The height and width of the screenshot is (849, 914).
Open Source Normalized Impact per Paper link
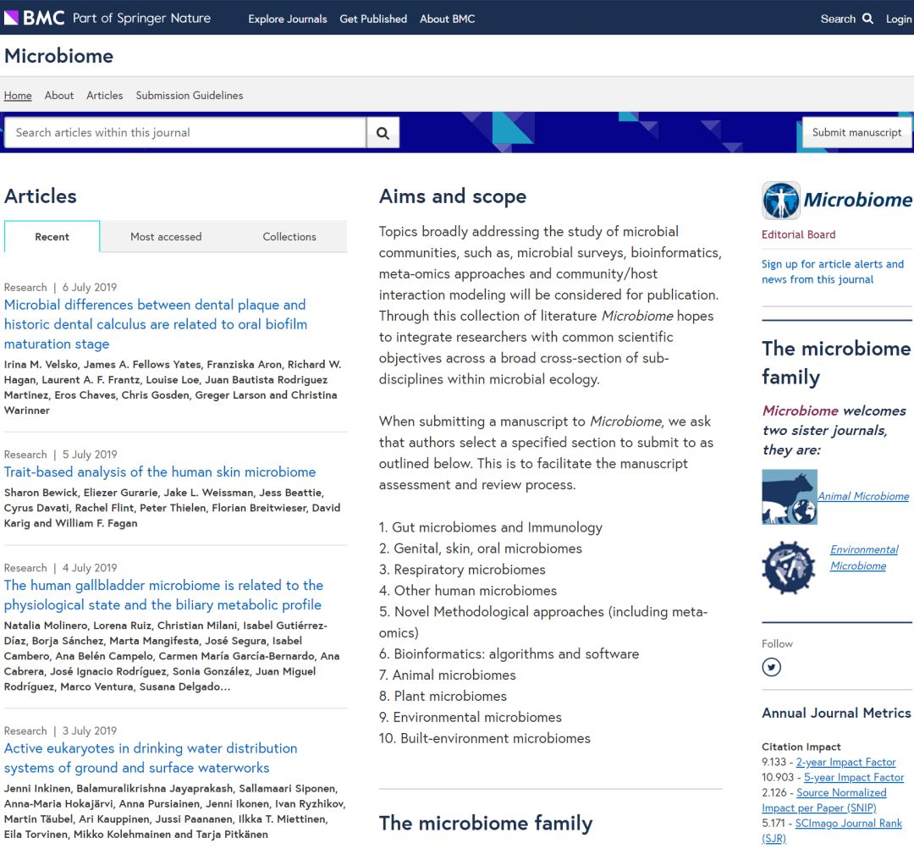coord(824,800)
